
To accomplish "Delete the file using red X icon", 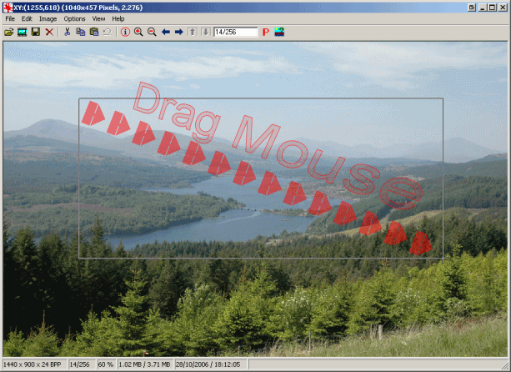I will [x=49, y=32].
